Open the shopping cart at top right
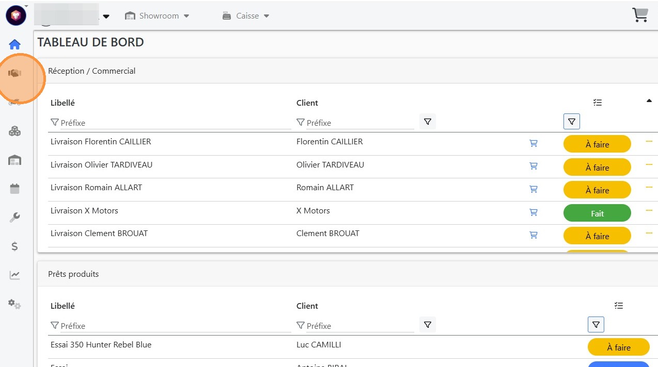This screenshot has height=367, width=658. [x=640, y=15]
